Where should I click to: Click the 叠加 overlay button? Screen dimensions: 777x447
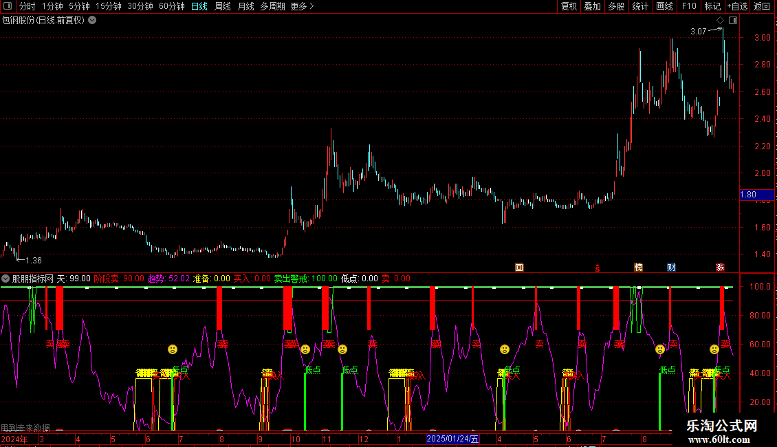[592, 6]
